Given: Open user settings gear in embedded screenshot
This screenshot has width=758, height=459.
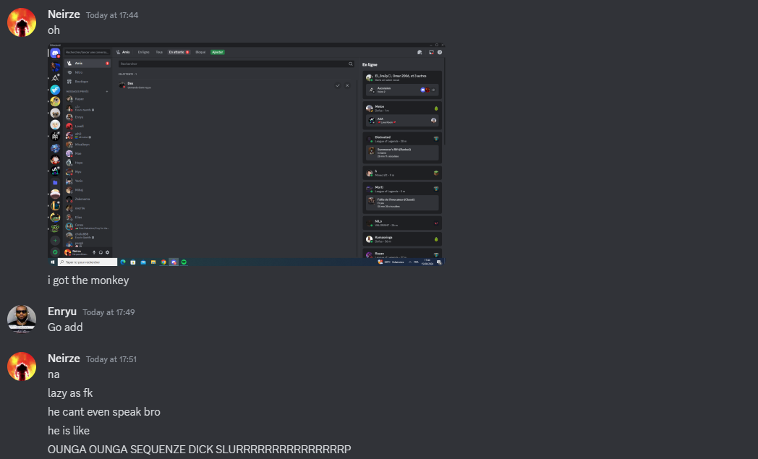Looking at the screenshot, I should coord(108,252).
